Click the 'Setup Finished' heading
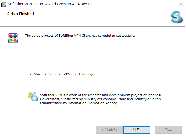 coord(20,14)
